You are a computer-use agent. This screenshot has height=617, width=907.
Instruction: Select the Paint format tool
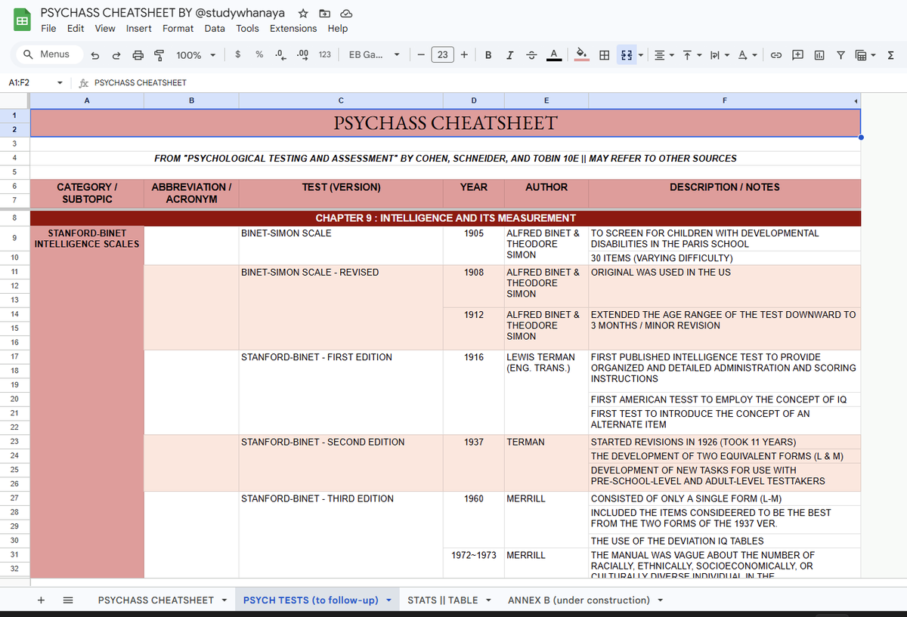159,55
